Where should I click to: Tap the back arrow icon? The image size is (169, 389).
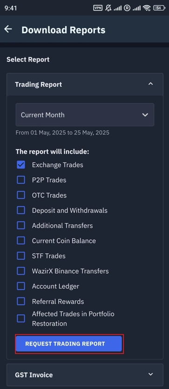coord(8,29)
